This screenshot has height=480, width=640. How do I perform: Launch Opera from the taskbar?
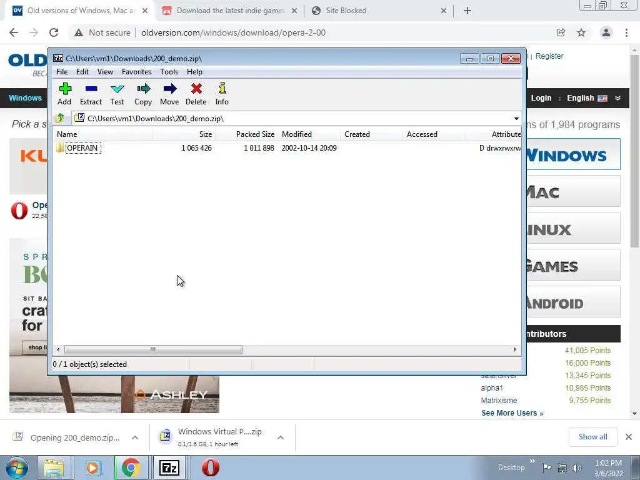pyautogui.click(x=211, y=467)
